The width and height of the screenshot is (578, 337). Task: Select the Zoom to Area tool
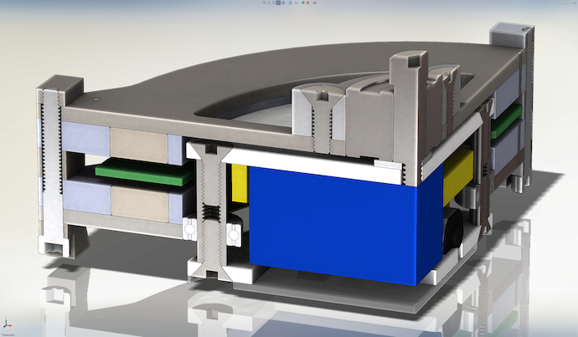pyautogui.click(x=269, y=3)
